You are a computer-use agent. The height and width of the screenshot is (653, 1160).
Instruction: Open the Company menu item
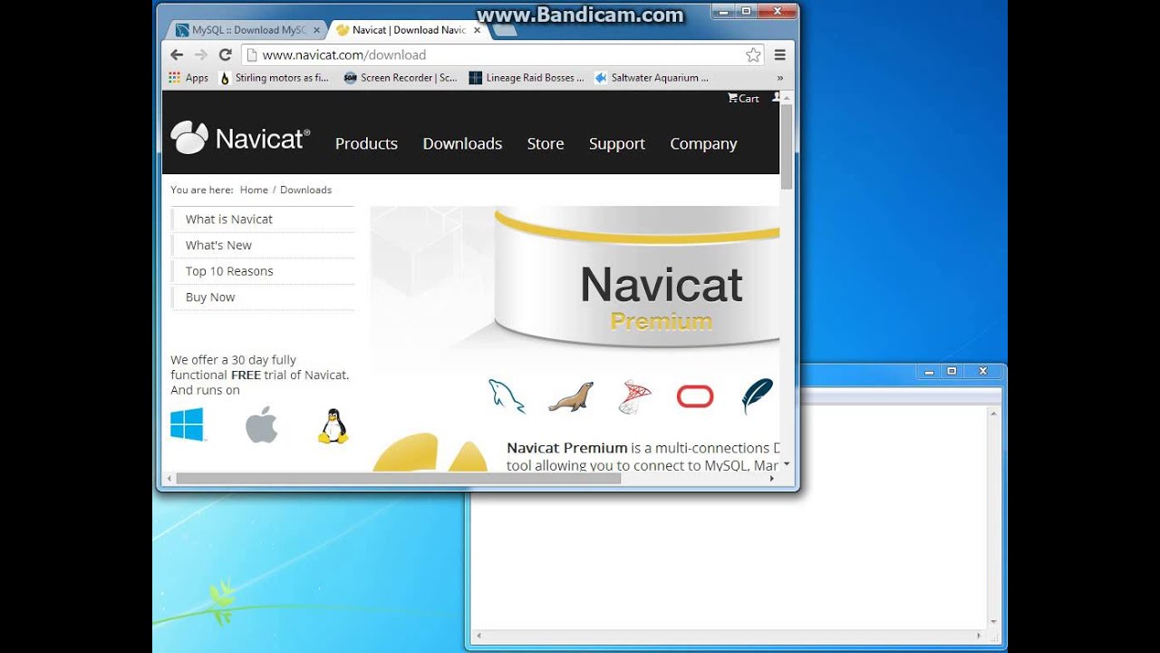point(703,143)
